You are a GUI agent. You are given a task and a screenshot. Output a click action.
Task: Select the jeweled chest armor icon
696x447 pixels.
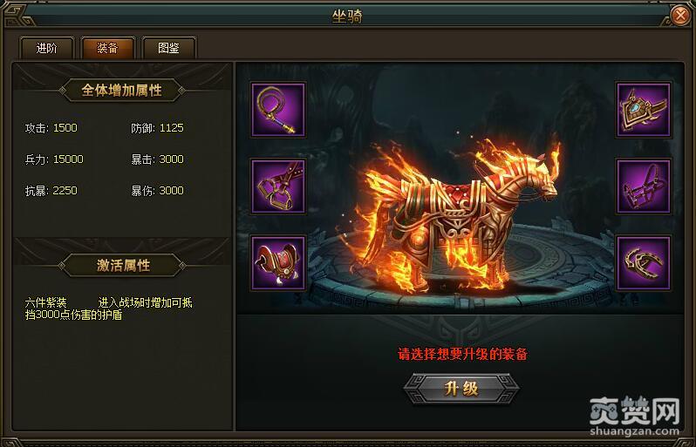[643, 109]
